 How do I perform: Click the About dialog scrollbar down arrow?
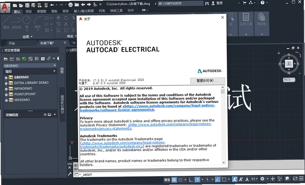click(x=223, y=162)
